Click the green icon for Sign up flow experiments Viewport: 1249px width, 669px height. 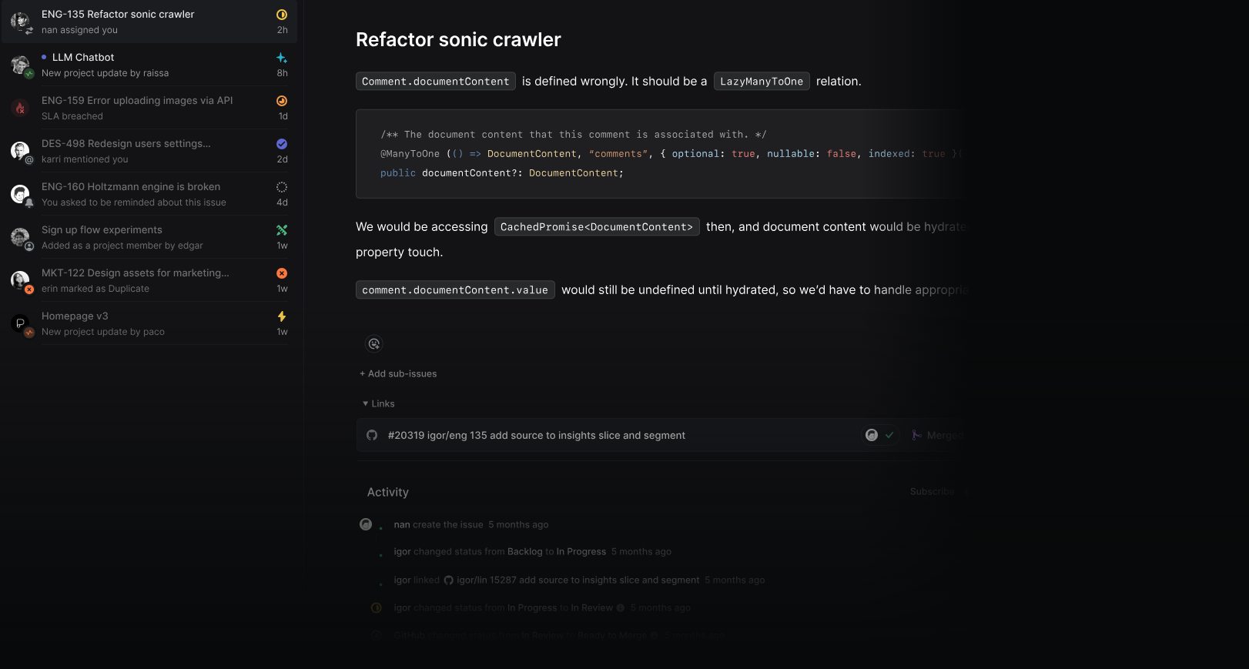tap(282, 230)
